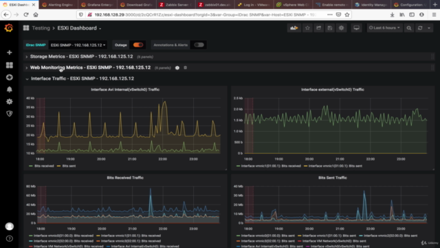The image size is (440, 248).
Task: Expand the Web Monitoring Metrics row
Action: tap(90, 68)
